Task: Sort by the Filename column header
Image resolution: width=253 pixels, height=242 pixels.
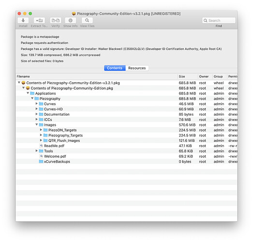Action: tap(97, 76)
